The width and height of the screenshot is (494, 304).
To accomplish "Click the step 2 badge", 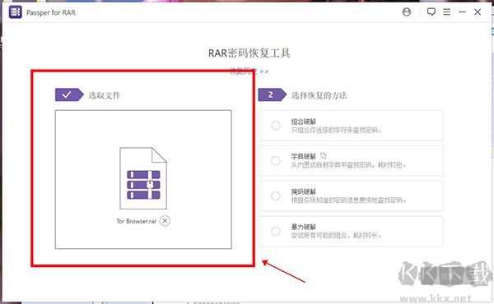I will pyautogui.click(x=273, y=94).
